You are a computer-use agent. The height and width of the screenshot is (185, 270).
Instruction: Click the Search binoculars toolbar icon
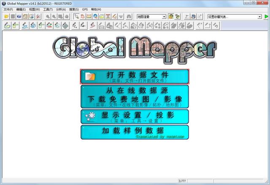click(x=129, y=16)
